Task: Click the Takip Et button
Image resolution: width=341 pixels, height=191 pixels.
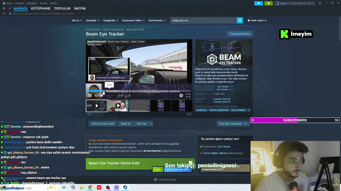Action: (x=125, y=124)
